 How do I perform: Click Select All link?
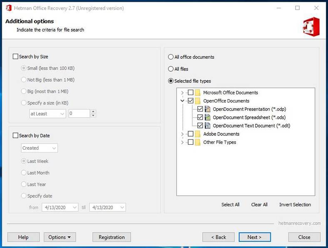(x=230, y=205)
